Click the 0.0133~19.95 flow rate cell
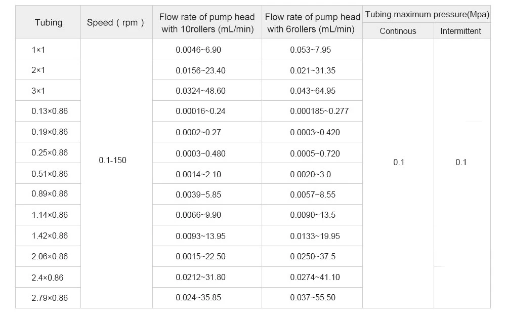The width and height of the screenshot is (506, 314). 312,235
